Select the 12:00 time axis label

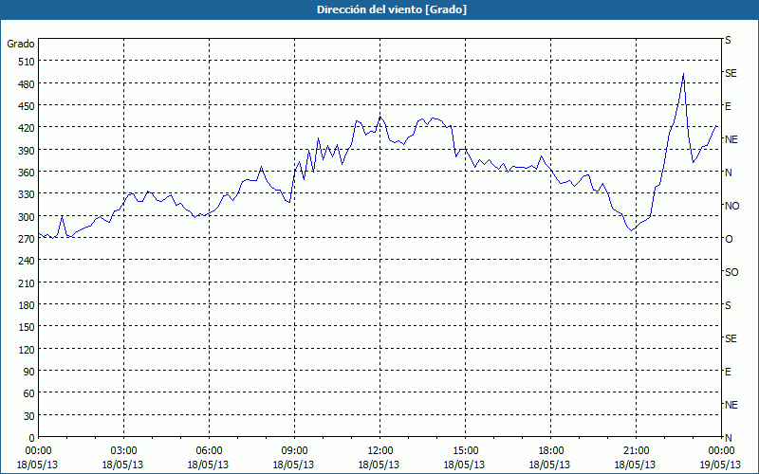click(x=380, y=451)
